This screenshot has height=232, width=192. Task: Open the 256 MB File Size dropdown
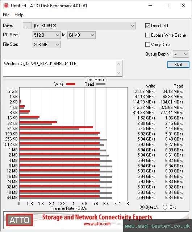(x=46, y=45)
